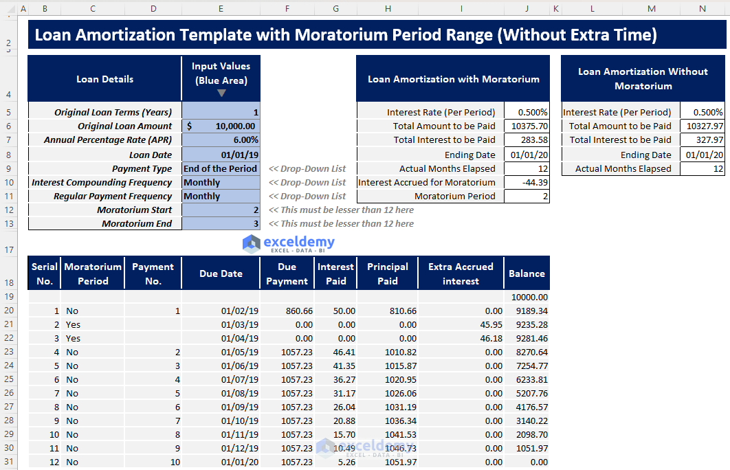Click the Balance table header

point(527,273)
